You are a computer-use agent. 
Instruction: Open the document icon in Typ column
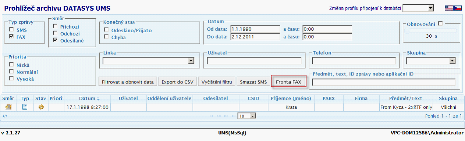25,107
